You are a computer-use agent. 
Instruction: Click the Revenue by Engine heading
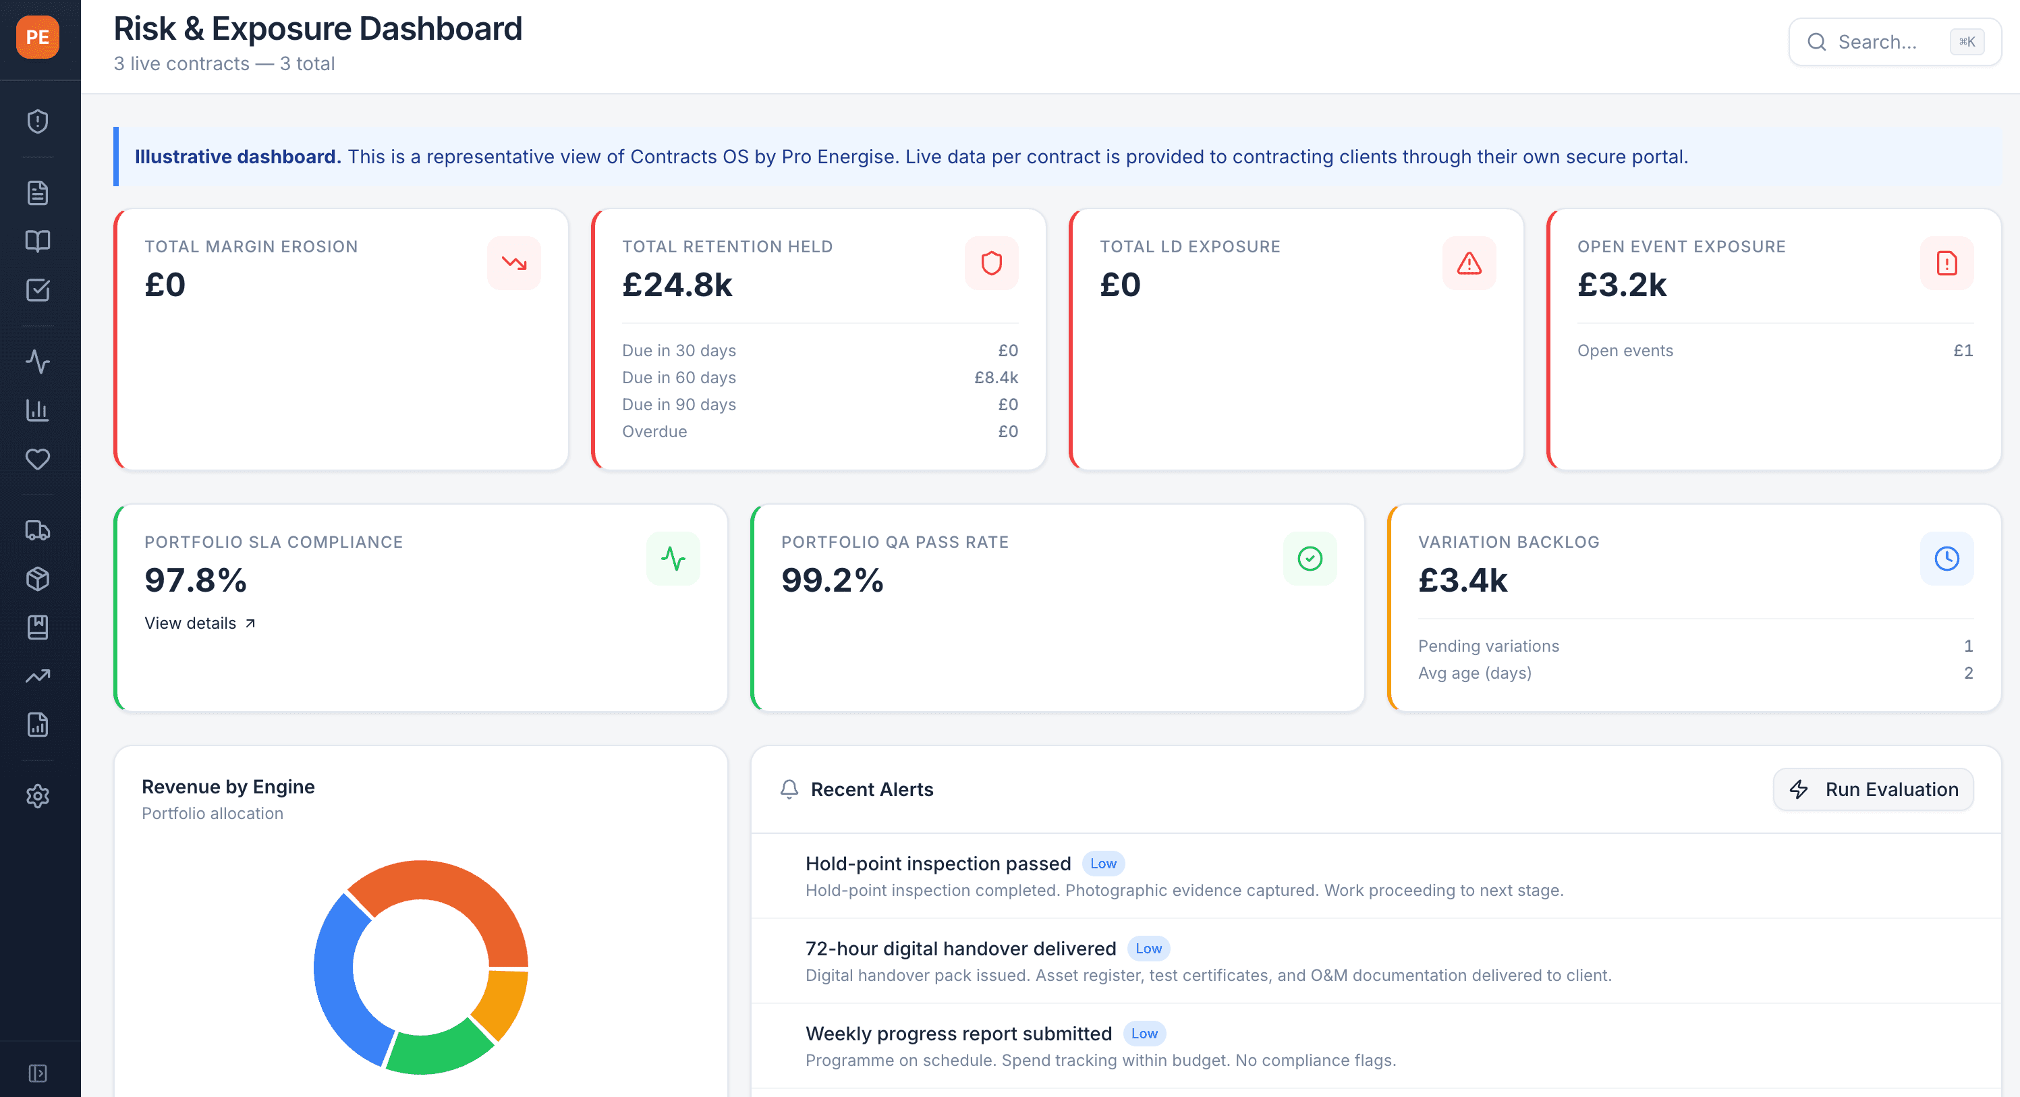[x=228, y=787]
